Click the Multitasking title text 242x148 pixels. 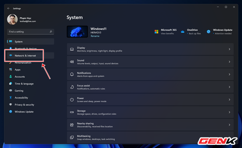coord(84,136)
